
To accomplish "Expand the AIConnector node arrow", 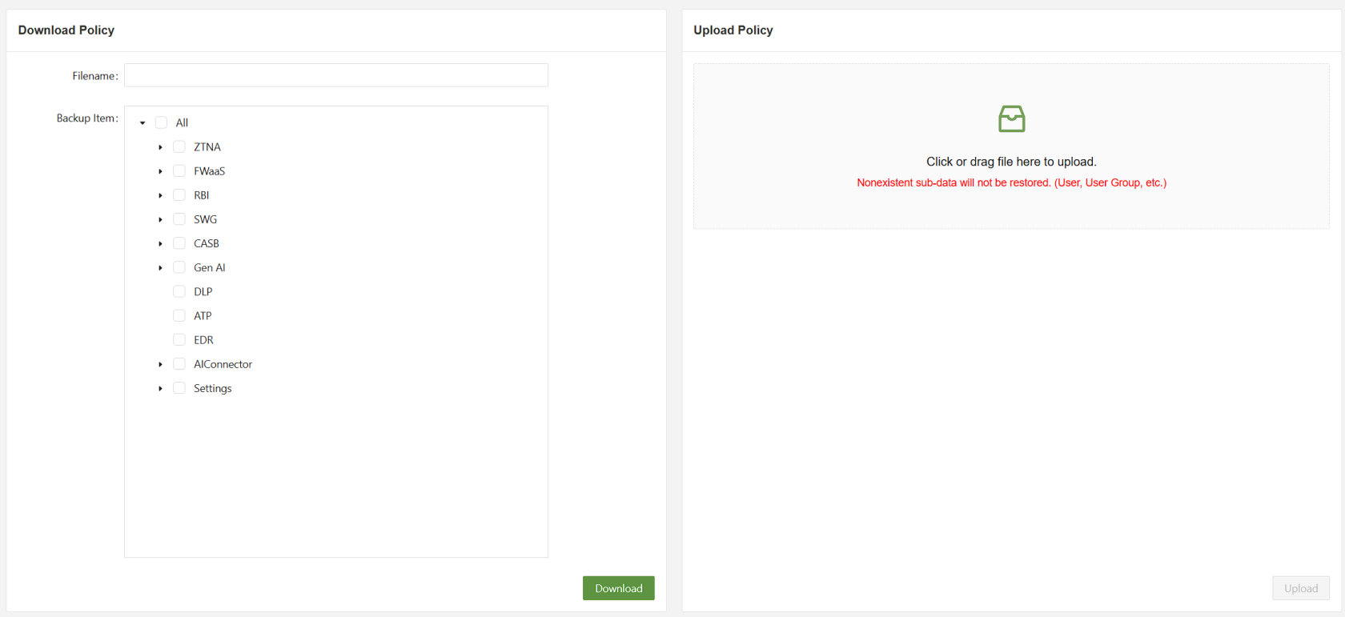I will click(161, 365).
